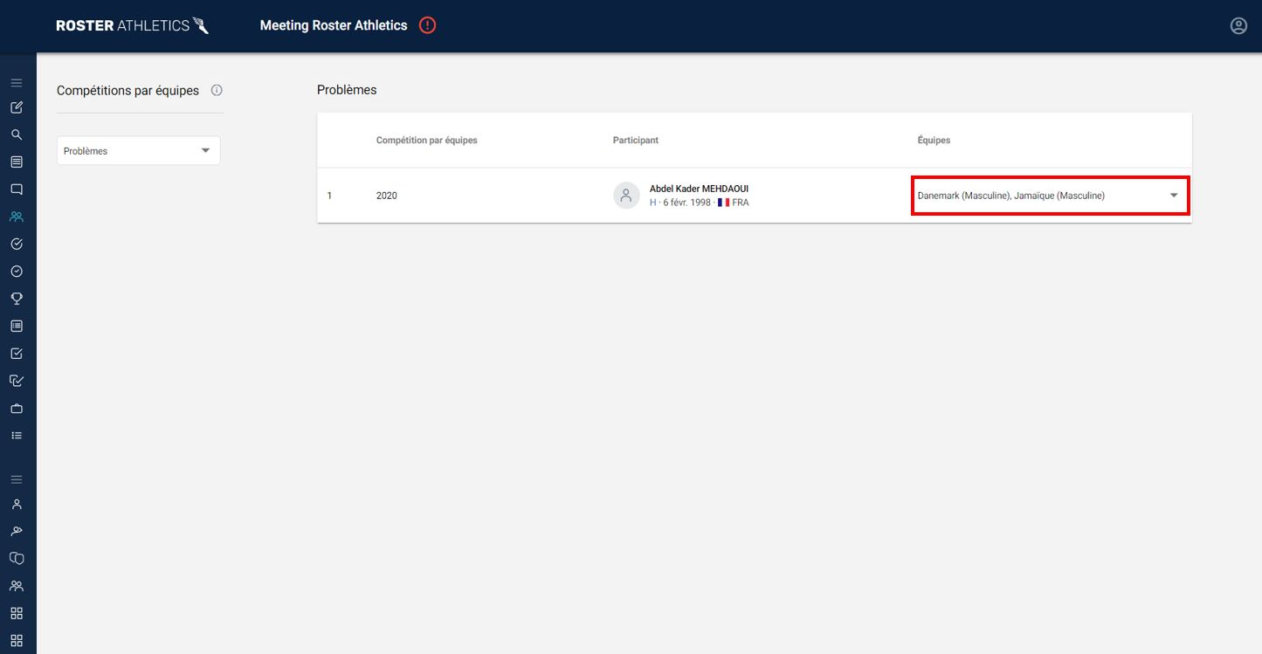Open the search magnifier icon in the sidebar
The width and height of the screenshot is (1262, 654).
pyautogui.click(x=17, y=135)
